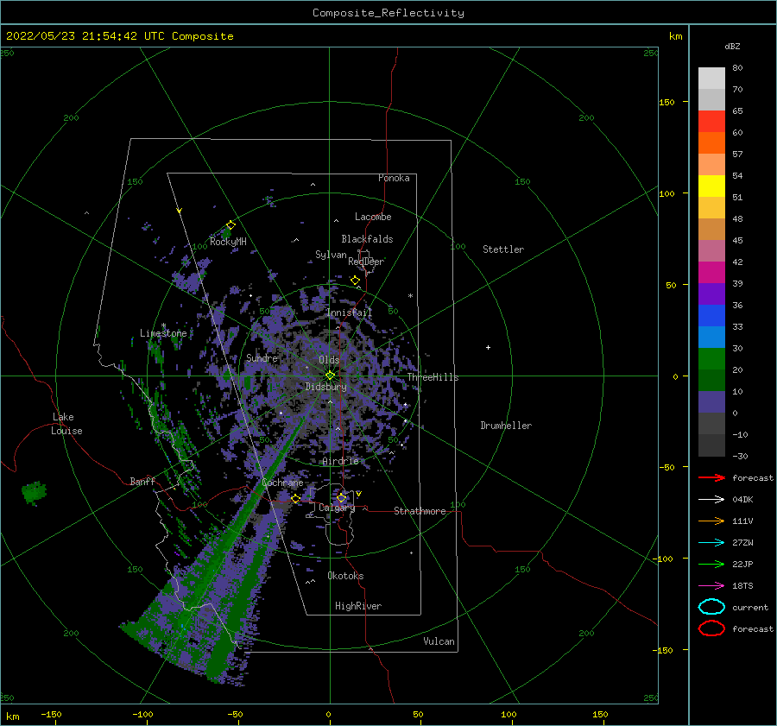777x726 pixels.
Task: Click the yellow diamond marker above Calgary
Action: point(341,497)
